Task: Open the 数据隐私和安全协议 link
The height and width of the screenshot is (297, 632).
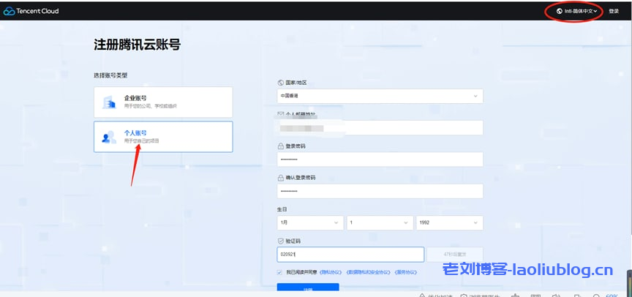Action: tap(369, 272)
